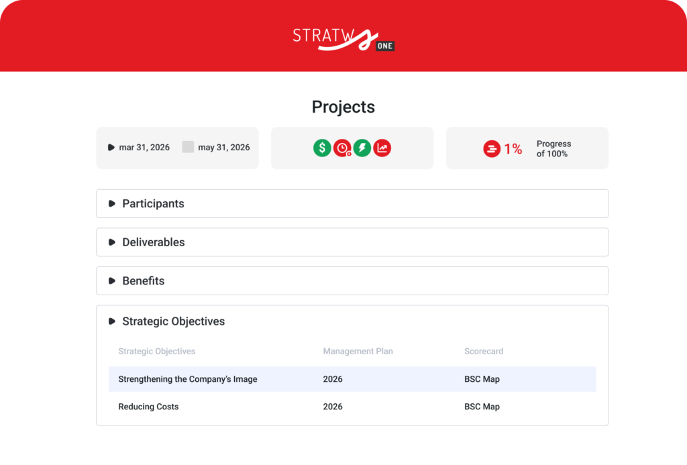This screenshot has height=465, width=687.
Task: Select the red clock schedule status icon
Action: (342, 148)
